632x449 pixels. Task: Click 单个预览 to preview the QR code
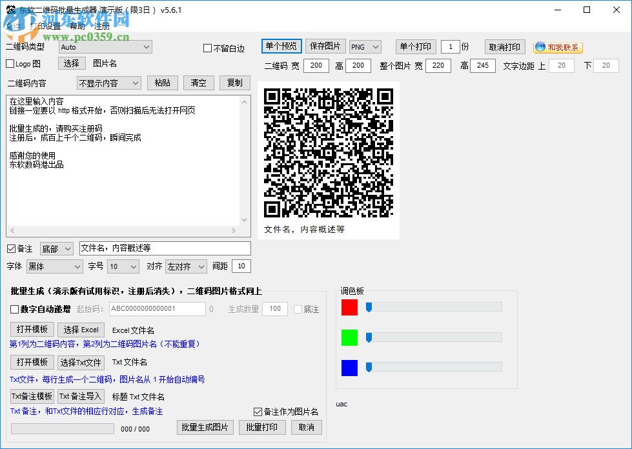[280, 46]
